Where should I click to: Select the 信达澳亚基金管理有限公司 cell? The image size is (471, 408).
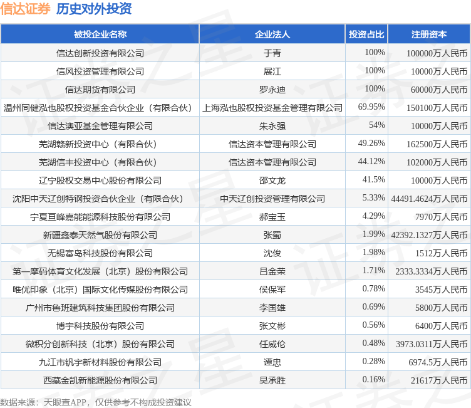click(100, 126)
